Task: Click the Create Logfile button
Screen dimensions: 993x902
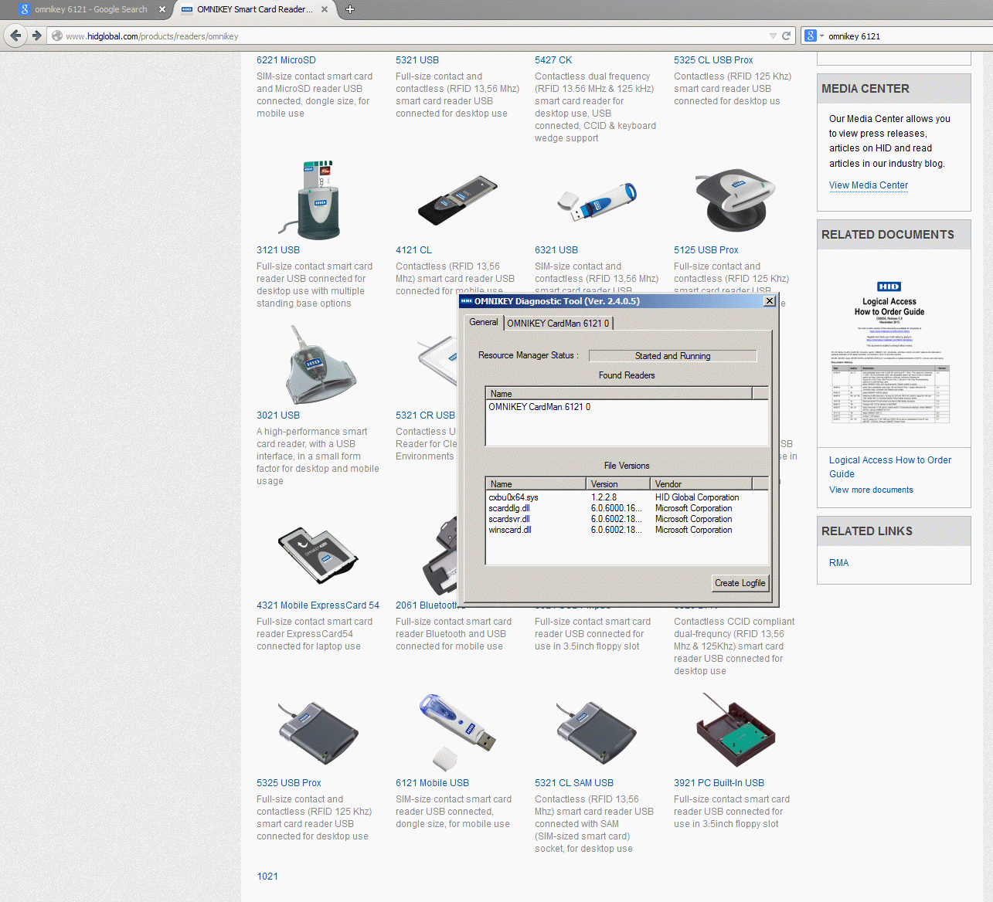Action: [x=740, y=583]
